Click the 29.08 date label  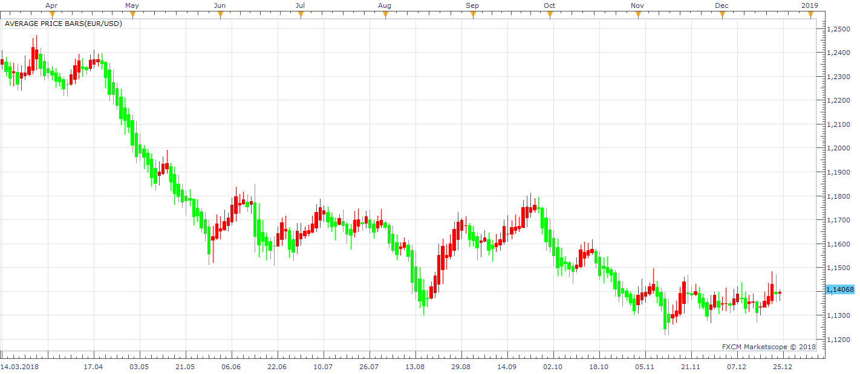tap(461, 367)
